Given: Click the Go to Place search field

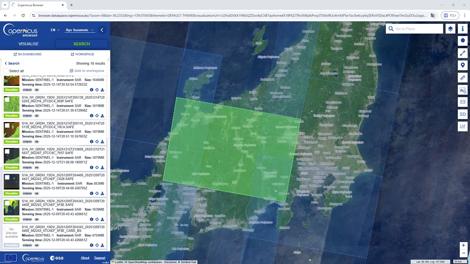Looking at the screenshot, I should [418, 29].
